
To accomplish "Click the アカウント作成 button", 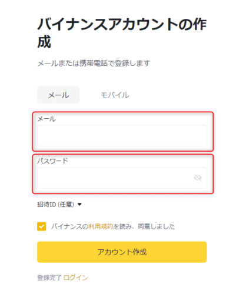I will [x=122, y=252].
